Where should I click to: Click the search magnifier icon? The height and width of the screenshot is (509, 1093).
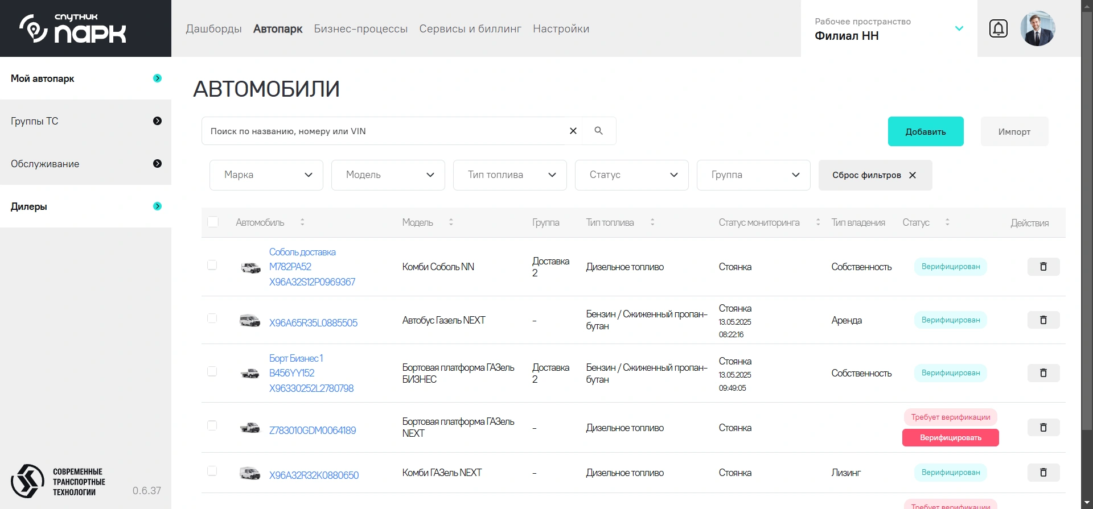(x=598, y=131)
